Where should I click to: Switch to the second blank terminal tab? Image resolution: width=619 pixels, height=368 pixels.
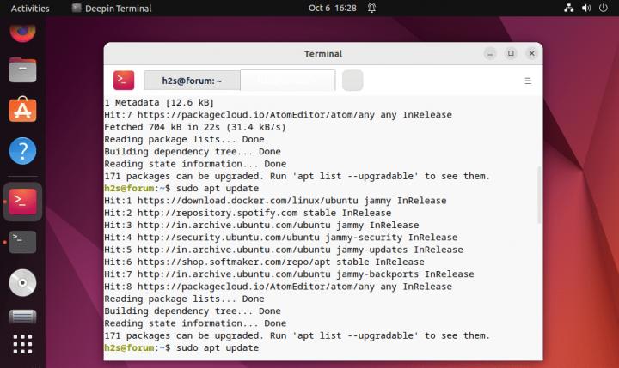click(x=287, y=81)
